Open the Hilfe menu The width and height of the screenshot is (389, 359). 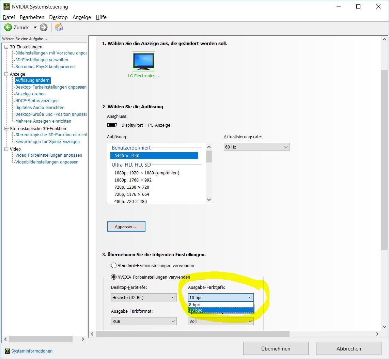pyautogui.click(x=101, y=17)
